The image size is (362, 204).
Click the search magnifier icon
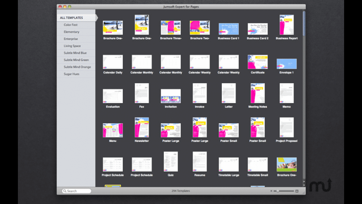coord(64,191)
